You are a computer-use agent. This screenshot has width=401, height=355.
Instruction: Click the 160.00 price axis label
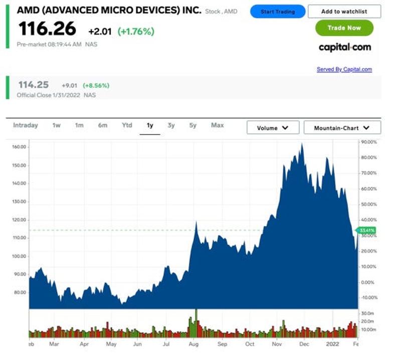click(x=19, y=147)
